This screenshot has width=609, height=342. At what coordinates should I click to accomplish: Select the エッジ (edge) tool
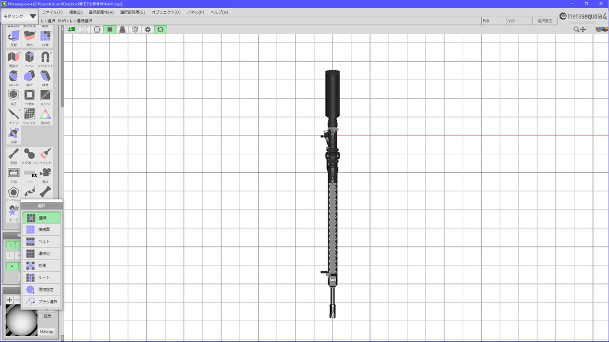[x=45, y=97]
